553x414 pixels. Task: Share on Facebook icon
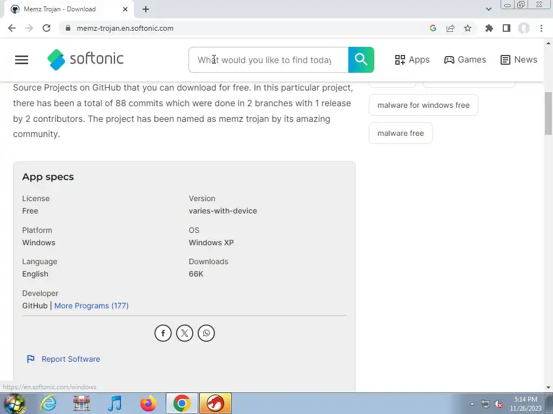tap(163, 333)
